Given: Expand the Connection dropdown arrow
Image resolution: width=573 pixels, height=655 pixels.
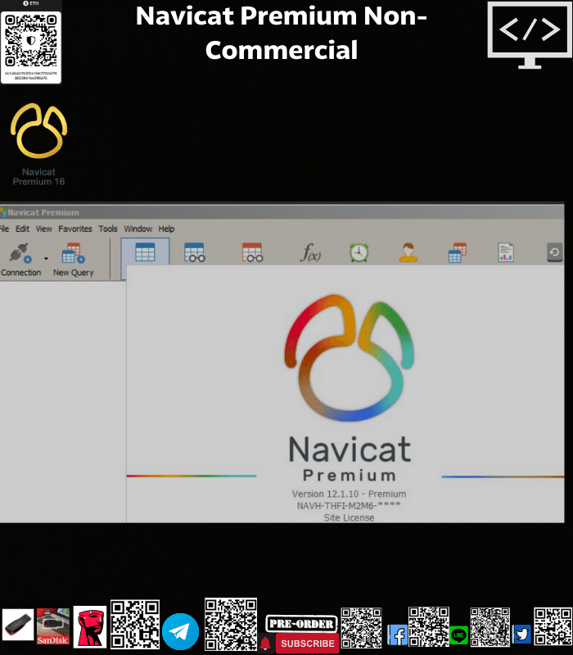Looking at the screenshot, I should 46,259.
